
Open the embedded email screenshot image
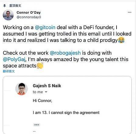coord(67,105)
